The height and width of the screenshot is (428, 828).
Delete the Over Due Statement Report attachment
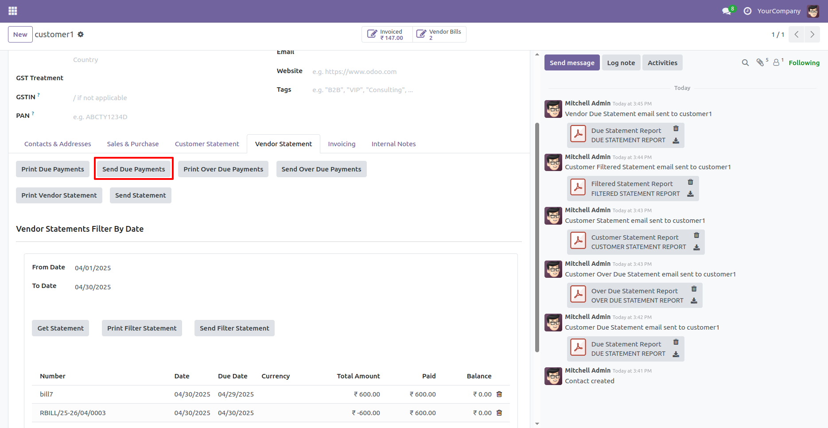pyautogui.click(x=694, y=288)
